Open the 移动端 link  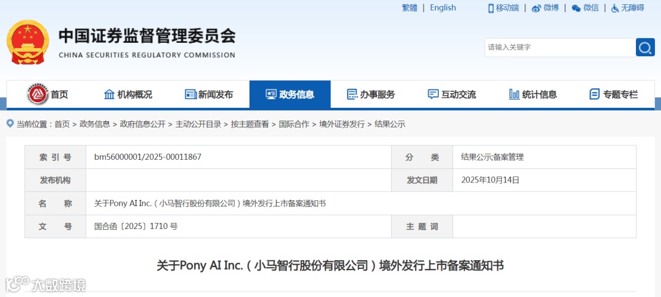(x=507, y=8)
